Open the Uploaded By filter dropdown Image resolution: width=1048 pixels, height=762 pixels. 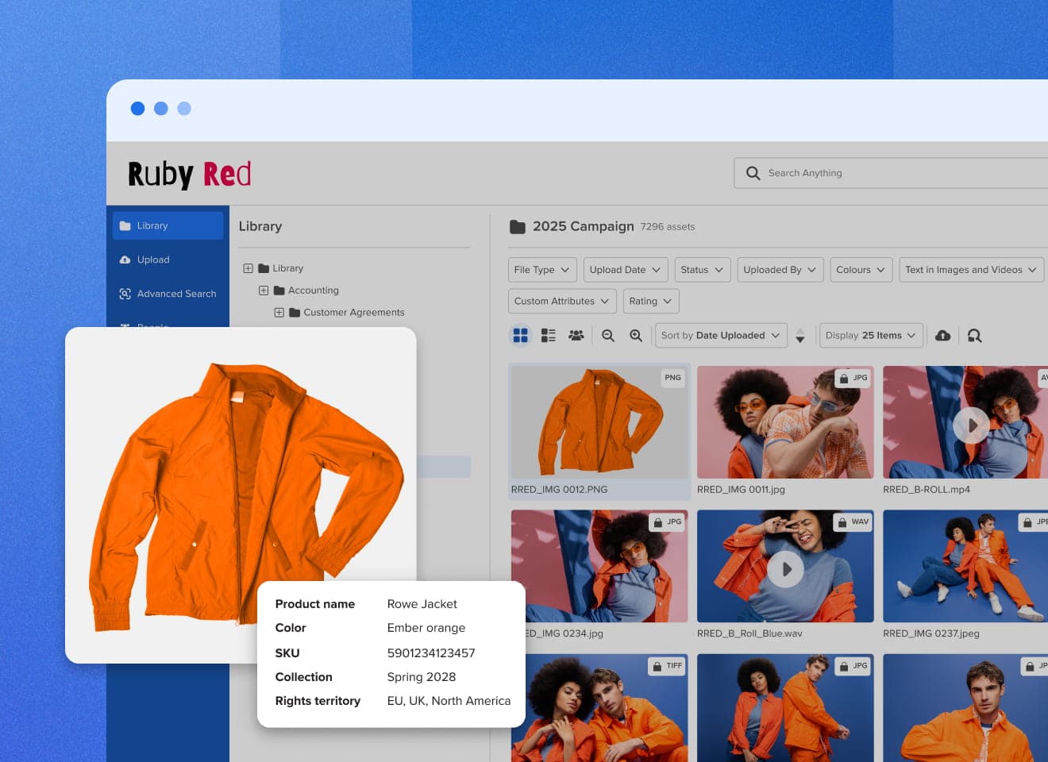780,270
